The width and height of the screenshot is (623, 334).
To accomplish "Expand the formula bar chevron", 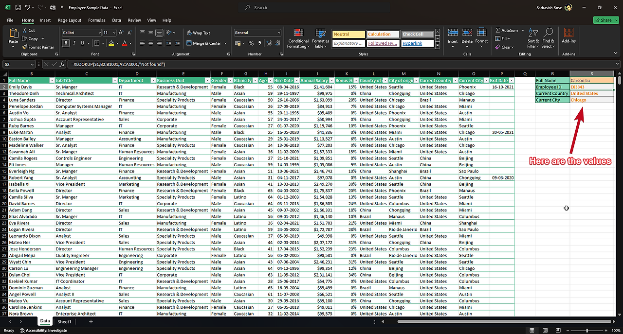I will coord(618,64).
